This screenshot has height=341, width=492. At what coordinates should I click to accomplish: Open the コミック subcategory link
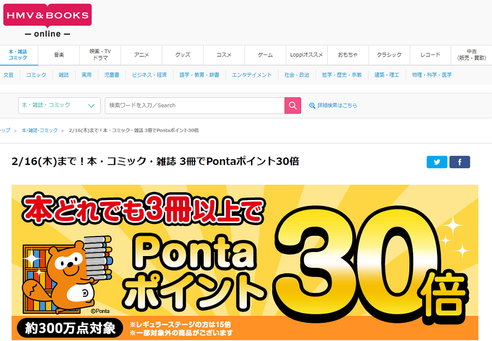tap(36, 75)
